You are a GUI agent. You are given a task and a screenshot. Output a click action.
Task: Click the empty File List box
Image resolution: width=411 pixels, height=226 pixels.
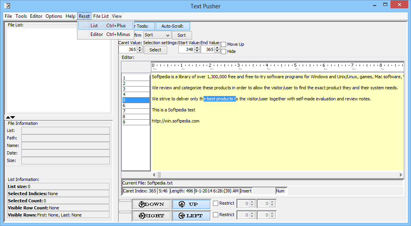[58, 70]
